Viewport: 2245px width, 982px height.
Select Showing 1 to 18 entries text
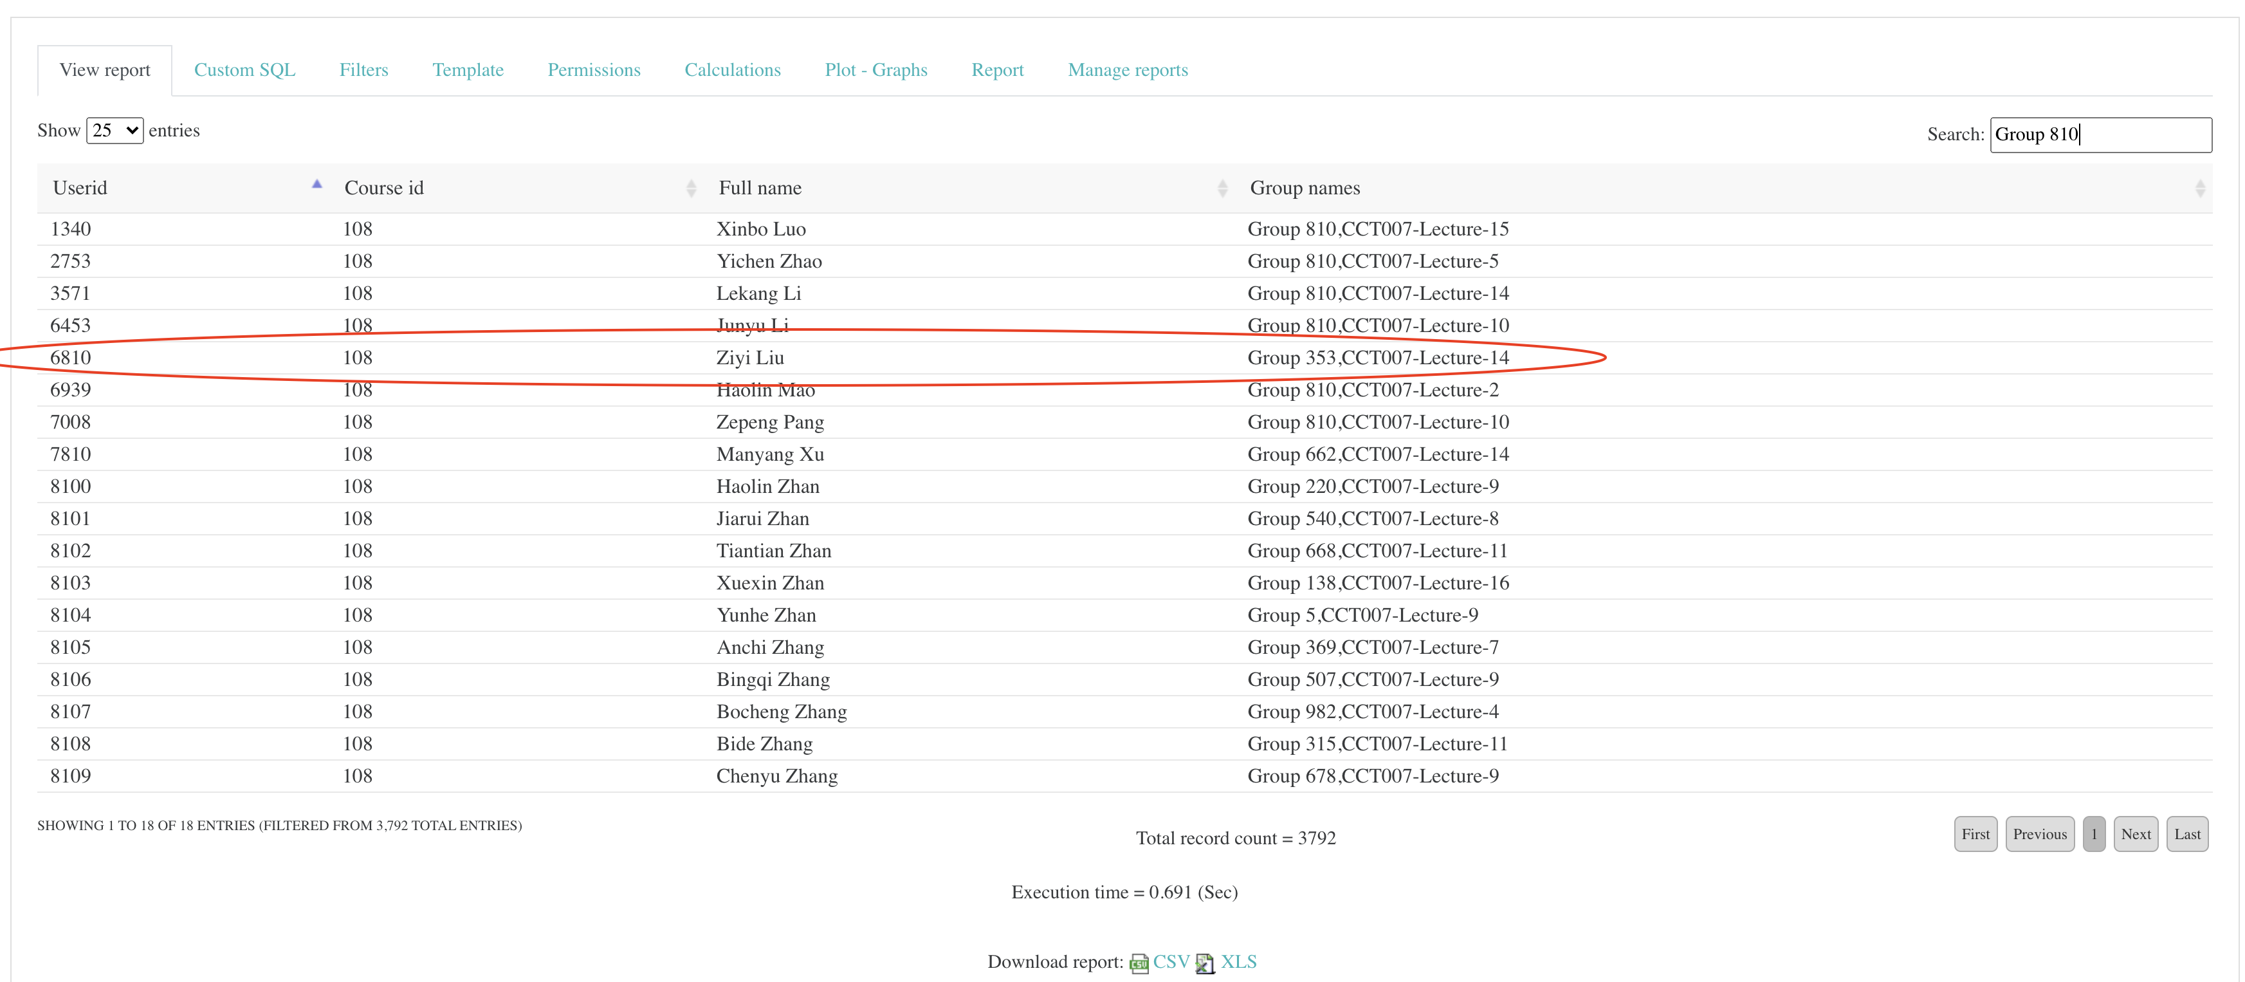279,826
